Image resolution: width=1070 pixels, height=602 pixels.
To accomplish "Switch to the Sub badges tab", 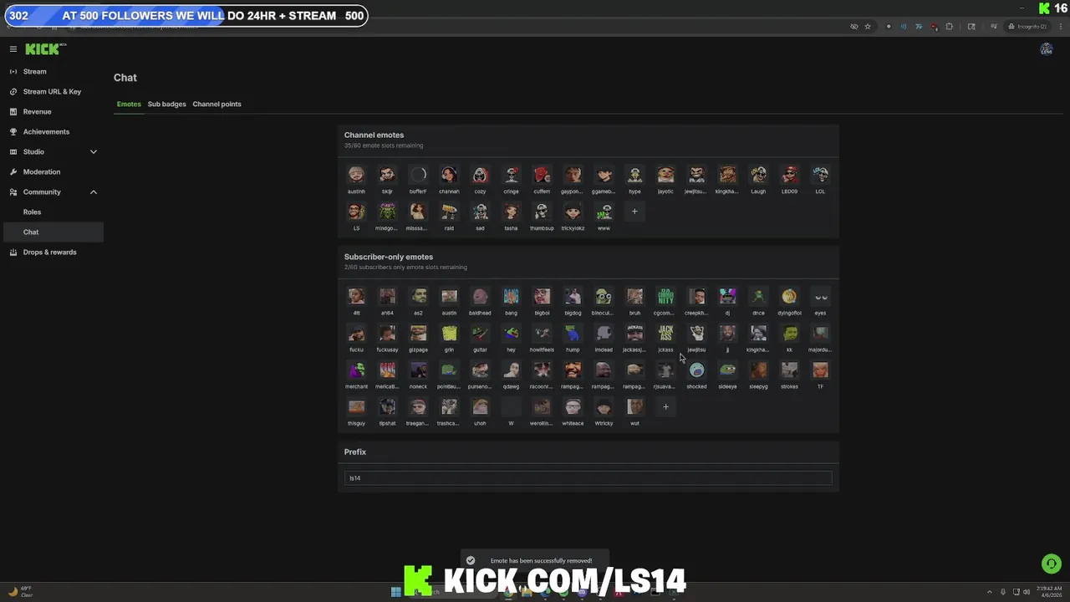I will (x=166, y=104).
